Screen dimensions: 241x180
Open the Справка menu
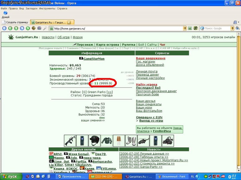click(62, 8)
